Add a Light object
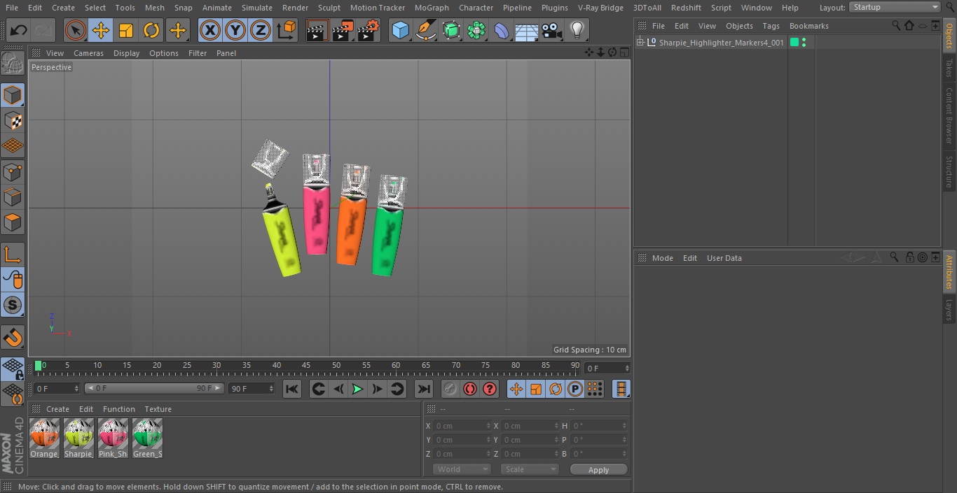This screenshot has width=957, height=493. pos(577,31)
